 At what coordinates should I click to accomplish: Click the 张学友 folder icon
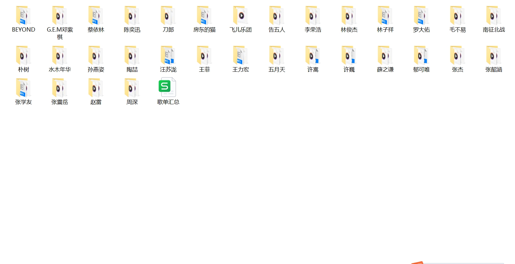pos(24,88)
